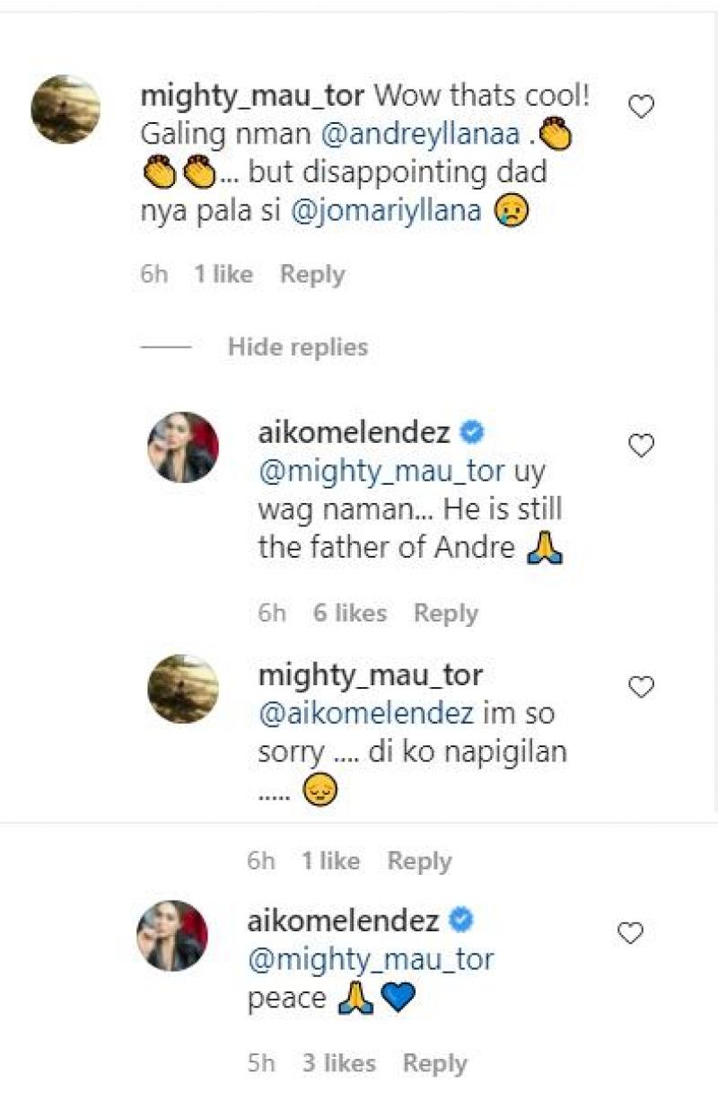Open aikomelendez's avatar on 'peace' reply

coord(172,935)
